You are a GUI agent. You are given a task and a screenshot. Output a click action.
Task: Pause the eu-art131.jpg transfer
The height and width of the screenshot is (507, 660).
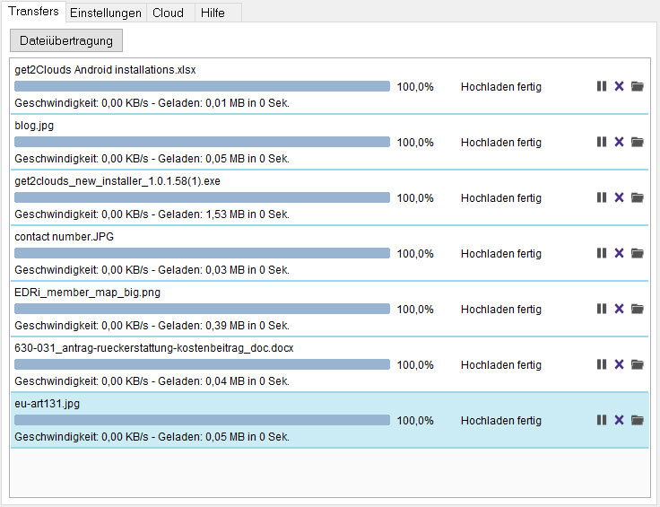click(x=602, y=420)
